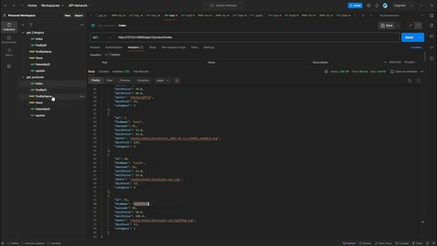This screenshot has height=246, width=437.
Task: Click the request URL input field
Action: [x=257, y=37]
